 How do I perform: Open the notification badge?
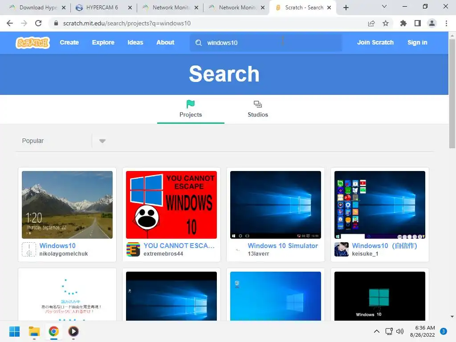[444, 331]
